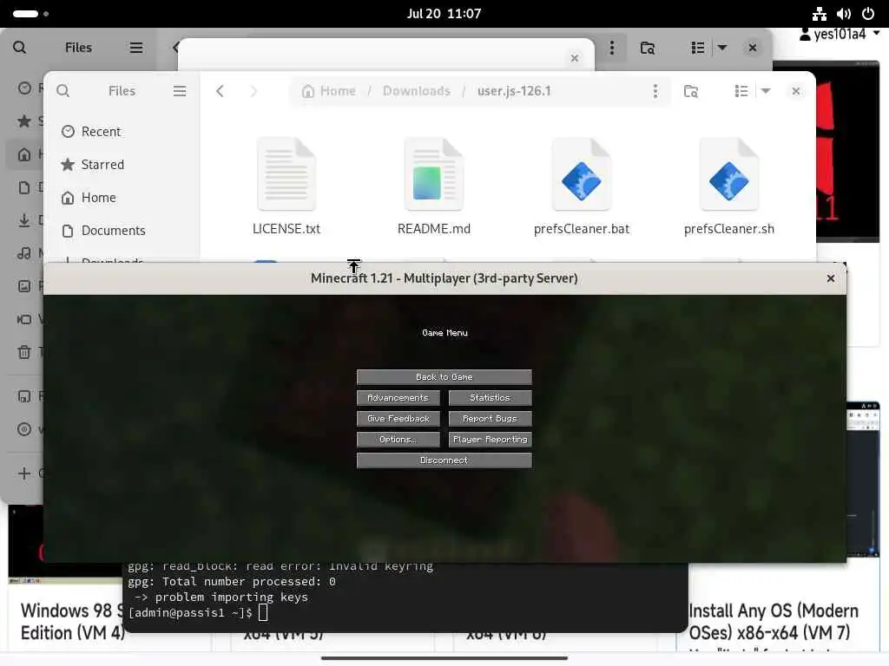Click search icon in back Files window
The width and height of the screenshot is (889, 666).
pyautogui.click(x=19, y=48)
